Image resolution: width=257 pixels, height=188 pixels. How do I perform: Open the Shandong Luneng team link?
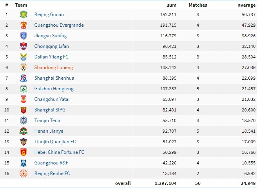click(x=54, y=68)
